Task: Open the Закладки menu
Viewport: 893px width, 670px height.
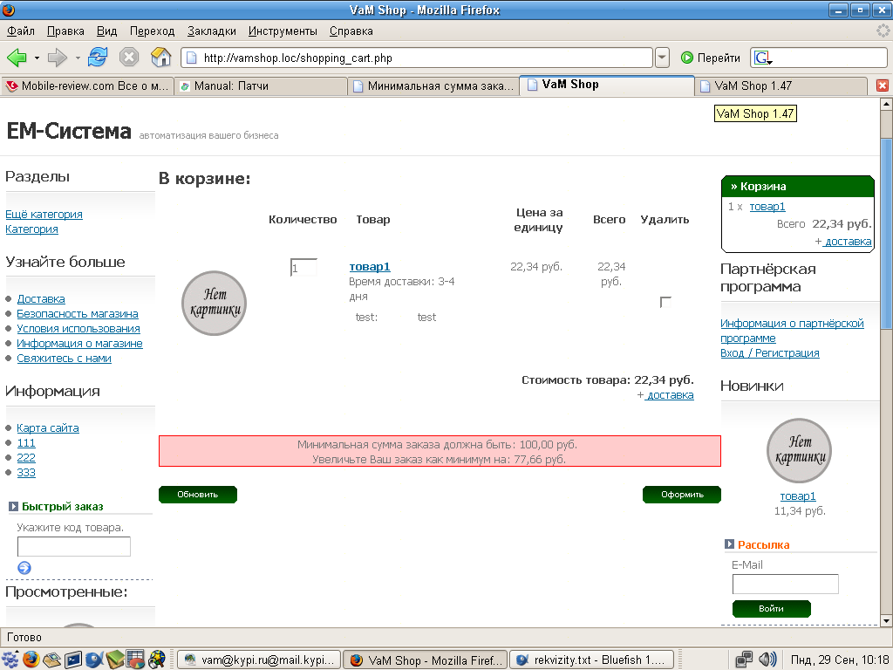Action: click(x=211, y=31)
